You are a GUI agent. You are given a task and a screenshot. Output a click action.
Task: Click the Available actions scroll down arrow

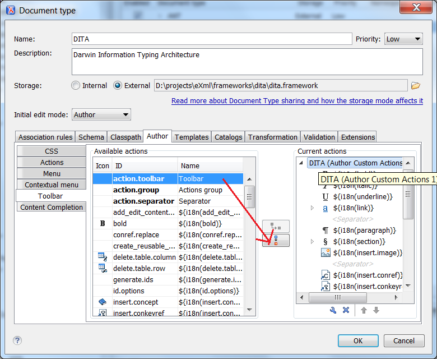tap(249, 310)
